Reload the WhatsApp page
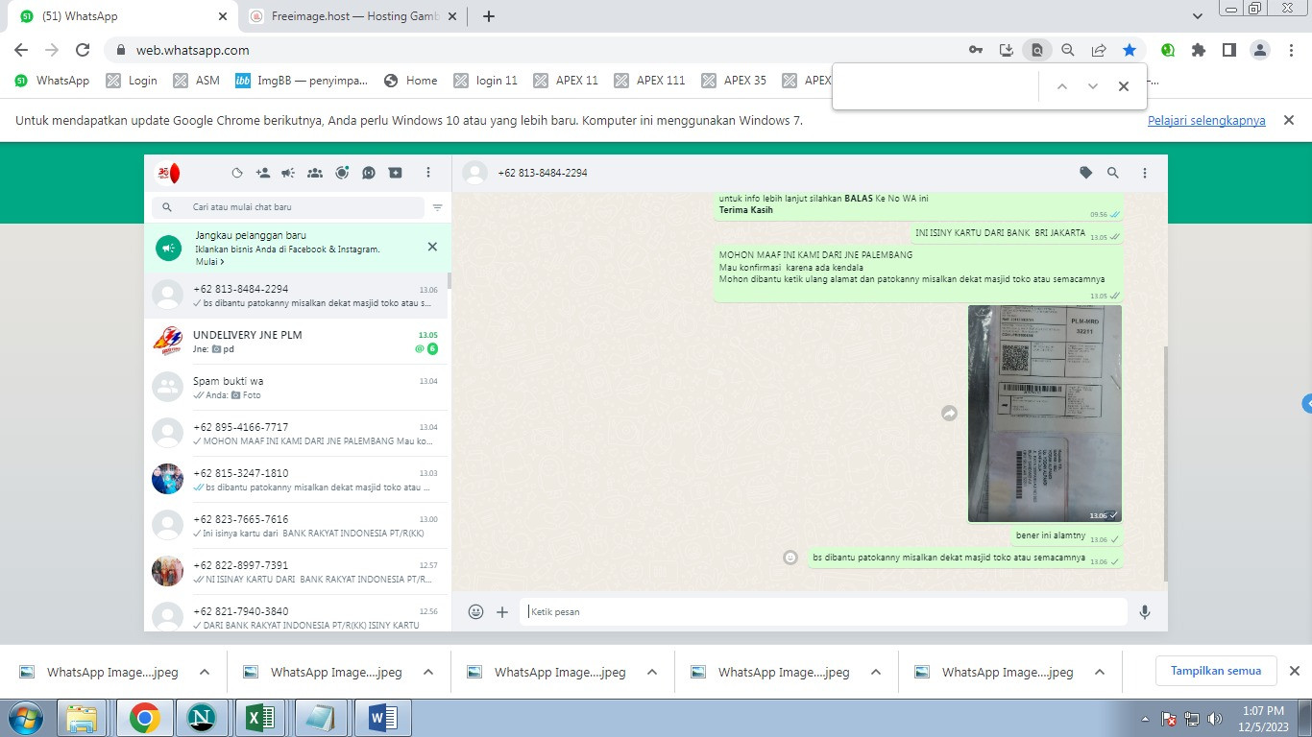This screenshot has width=1312, height=737. tap(83, 50)
